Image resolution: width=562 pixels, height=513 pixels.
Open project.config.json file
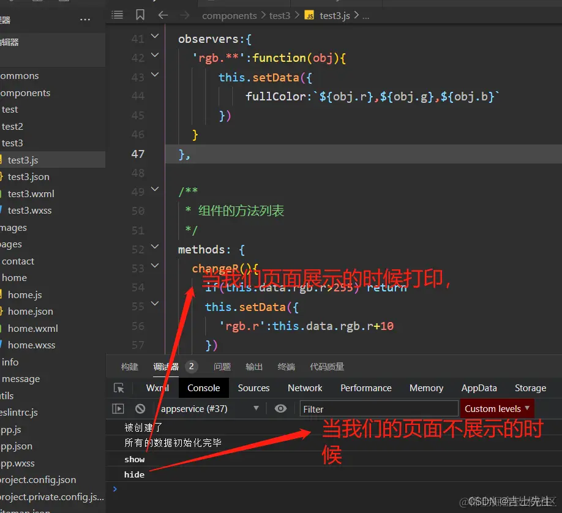pos(53,480)
